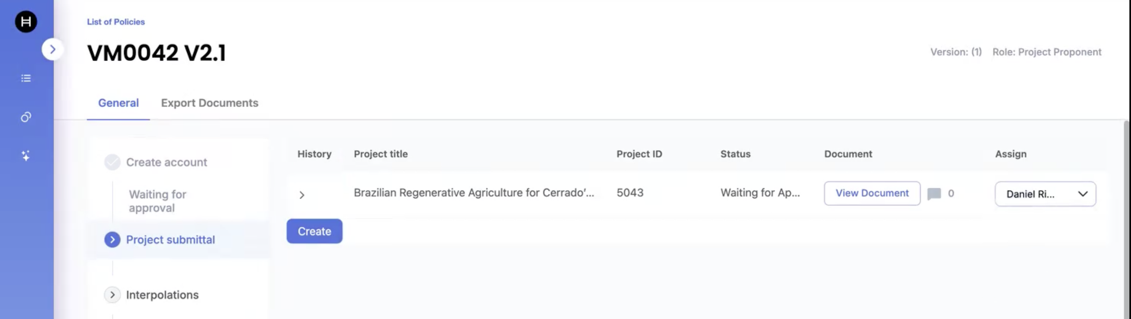Screen dimensions: 1131x319
Task: Click the tokens coins icon in sidebar
Action: pyautogui.click(x=26, y=117)
